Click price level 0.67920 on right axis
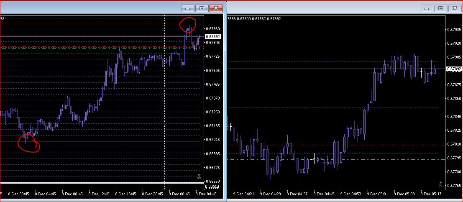 point(454,43)
